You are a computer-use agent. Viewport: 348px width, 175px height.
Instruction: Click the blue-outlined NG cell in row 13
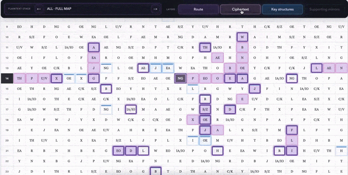106,68
